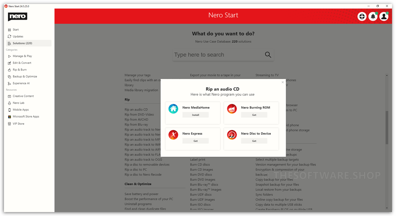This screenshot has height=216, width=396.
Task: Open the user account profile icon
Action: click(x=384, y=16)
